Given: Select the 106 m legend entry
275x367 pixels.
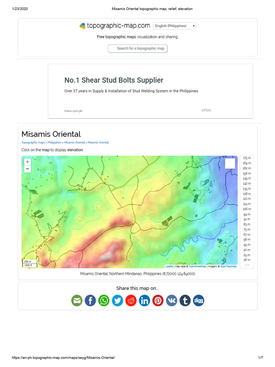Looking at the screenshot, I should tap(247, 209).
